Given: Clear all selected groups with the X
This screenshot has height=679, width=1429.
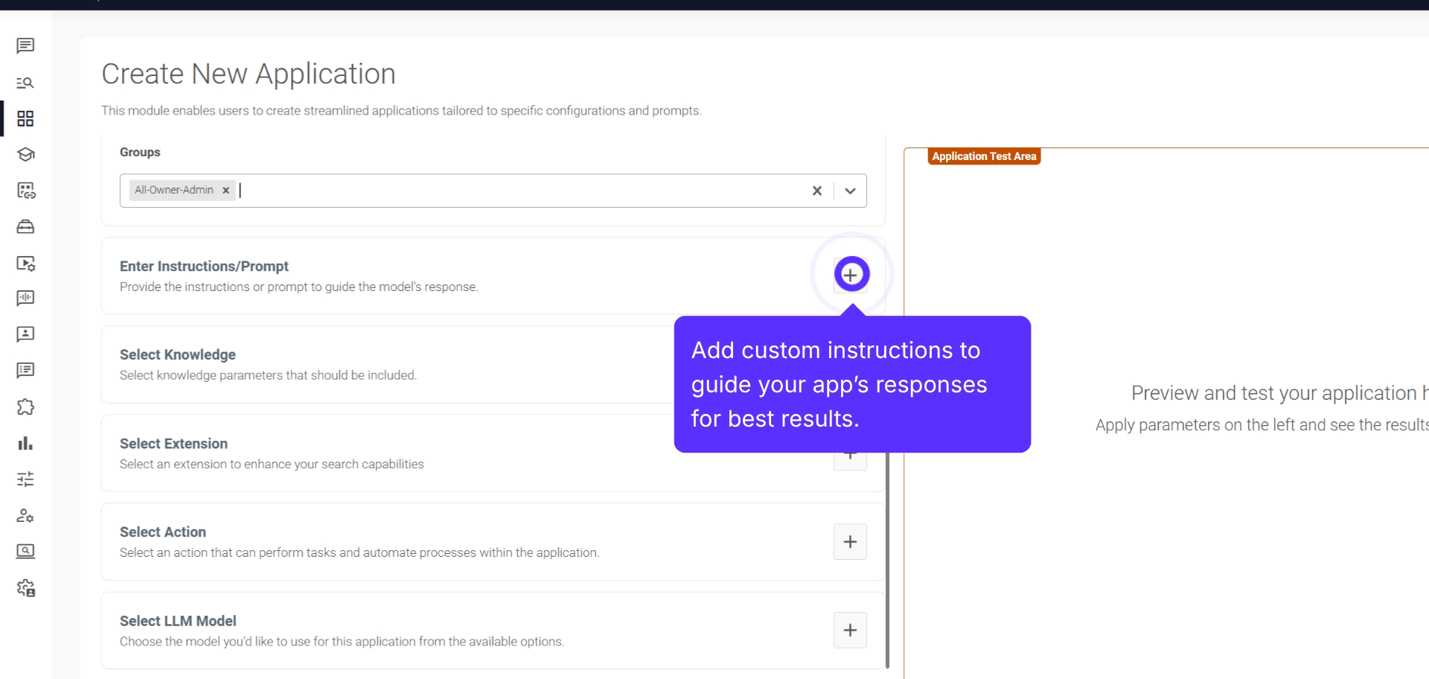Looking at the screenshot, I should pyautogui.click(x=817, y=191).
